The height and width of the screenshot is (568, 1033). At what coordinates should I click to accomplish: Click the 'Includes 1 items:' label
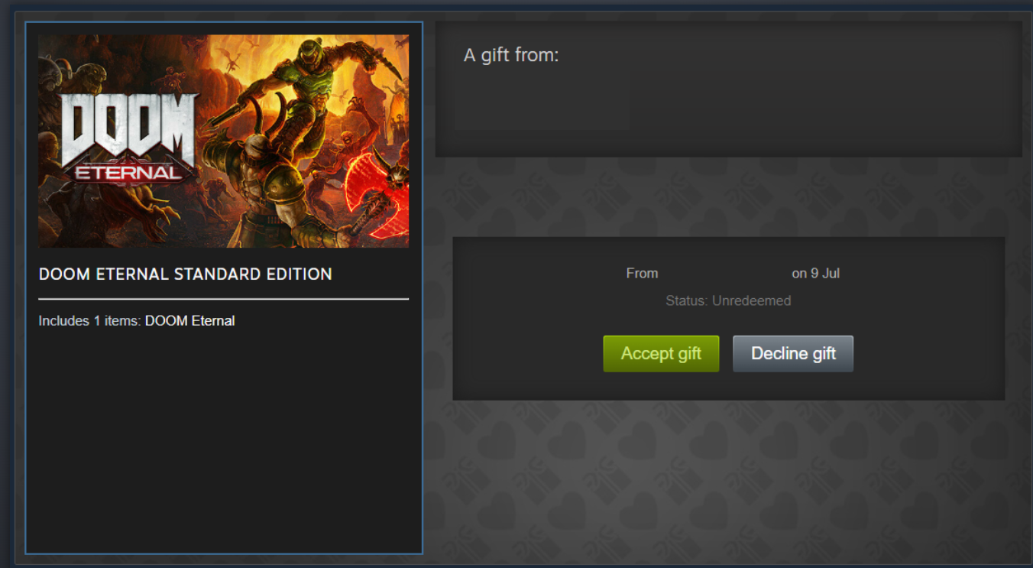click(90, 321)
